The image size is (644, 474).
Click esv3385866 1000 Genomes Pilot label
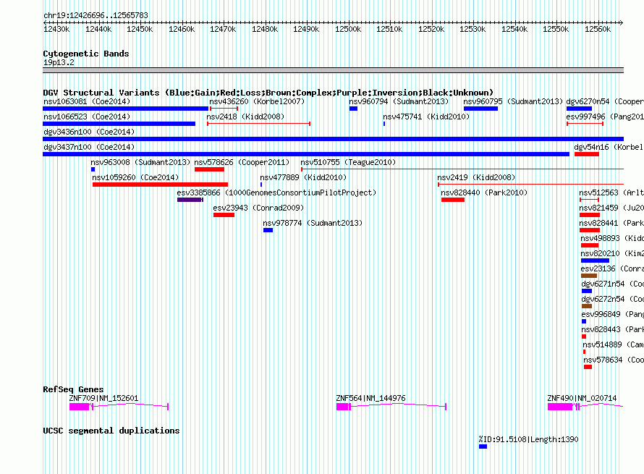click(276, 192)
